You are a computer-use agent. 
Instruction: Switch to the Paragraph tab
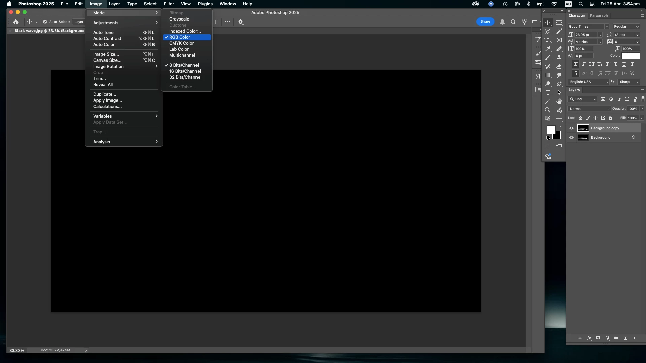pyautogui.click(x=599, y=15)
